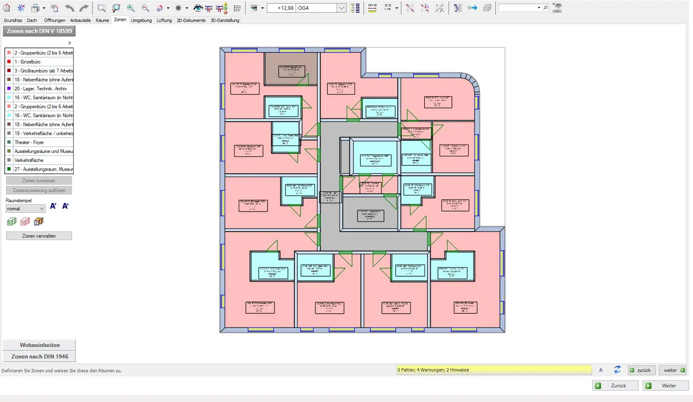Select the red '1 - Einzelbüro' zone swatch

(9, 62)
